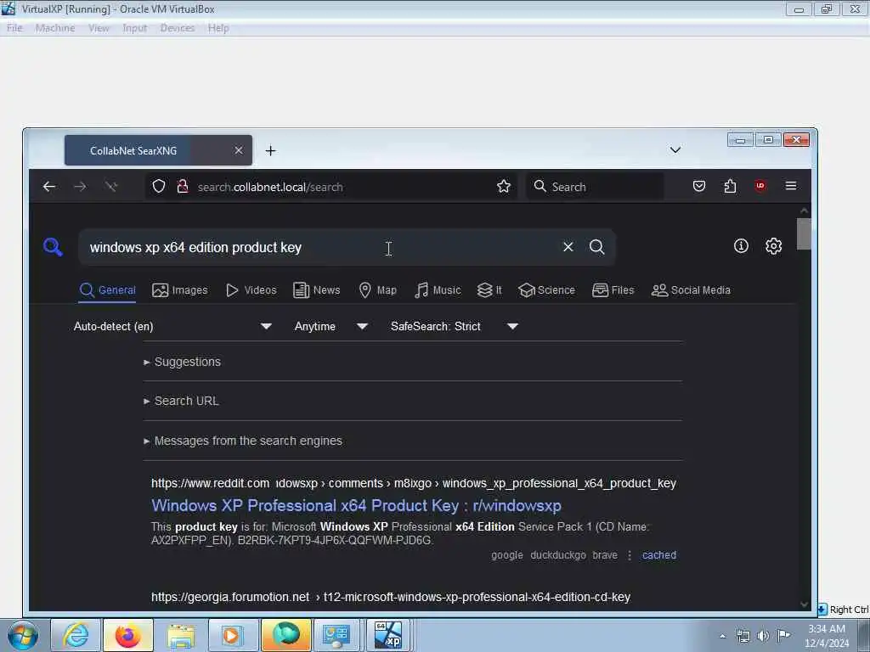Click the volume speaker tray icon
Viewport: 870px width, 652px height.
pyautogui.click(x=763, y=636)
